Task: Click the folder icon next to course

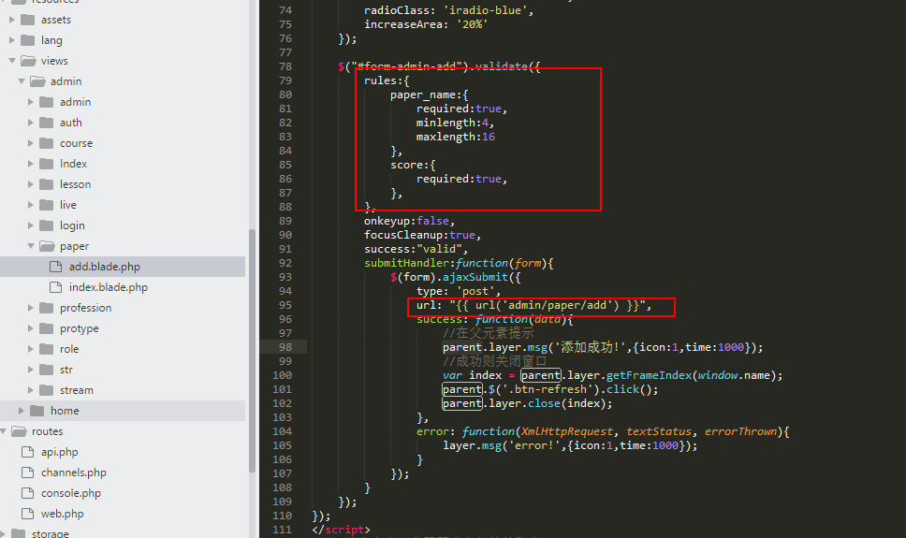Action: click(46, 143)
